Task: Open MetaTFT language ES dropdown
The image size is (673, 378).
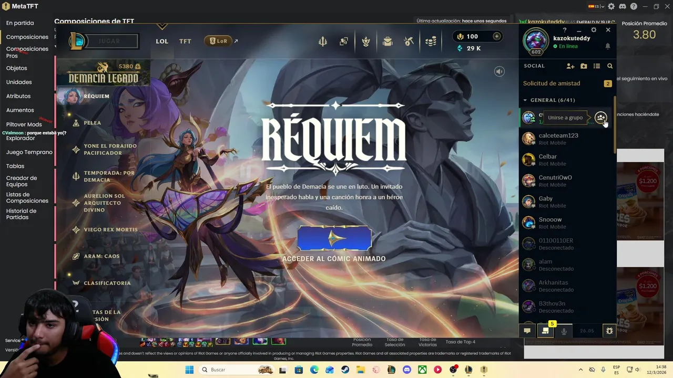Action: (596, 6)
